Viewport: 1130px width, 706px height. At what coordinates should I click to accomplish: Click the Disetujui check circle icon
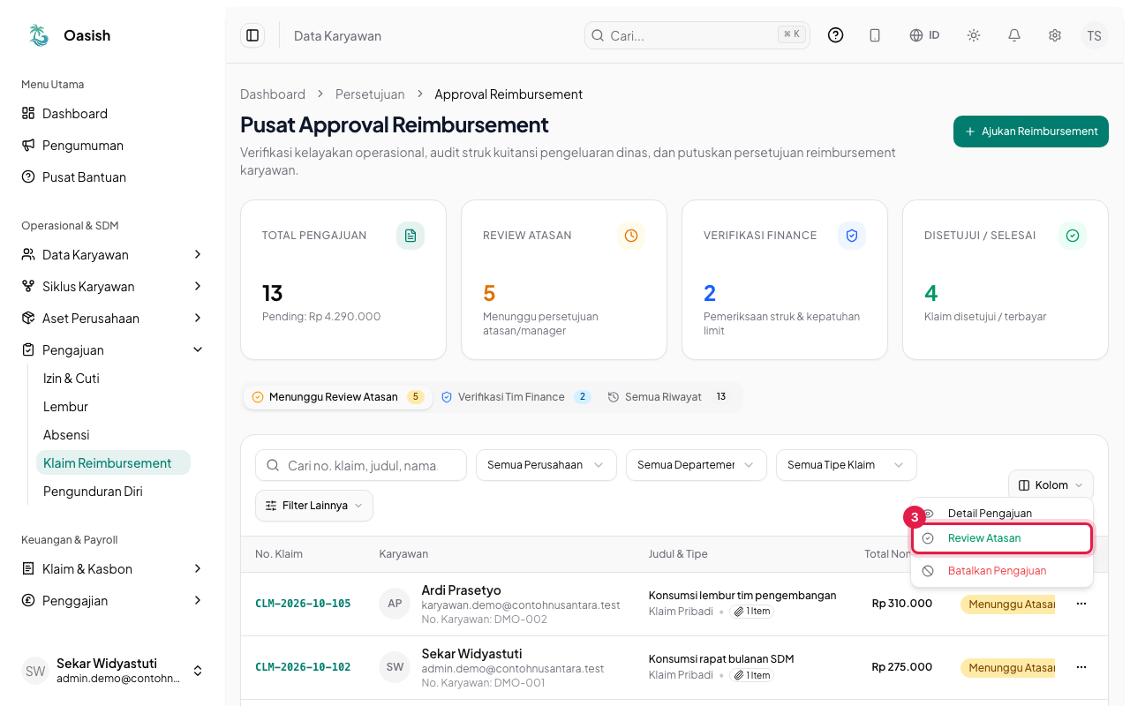(1073, 236)
